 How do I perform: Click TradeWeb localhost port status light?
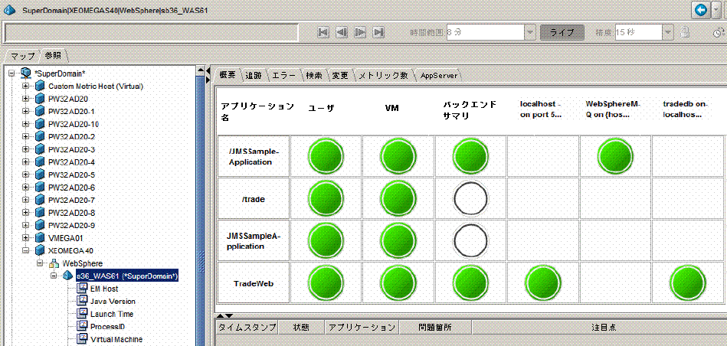543,283
